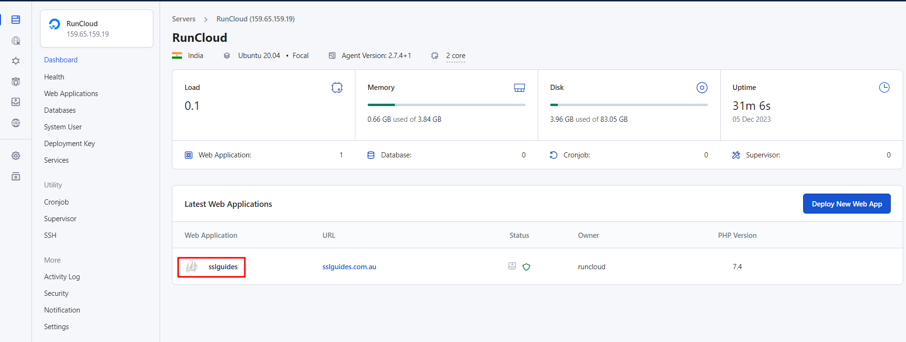This screenshot has height=342, width=906.
Task: Click the Owner column header
Action: 588,235
